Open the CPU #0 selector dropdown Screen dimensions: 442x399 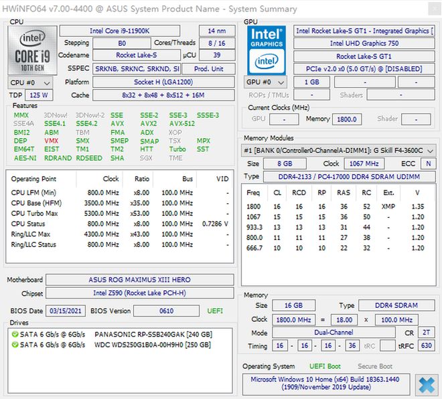(x=30, y=83)
